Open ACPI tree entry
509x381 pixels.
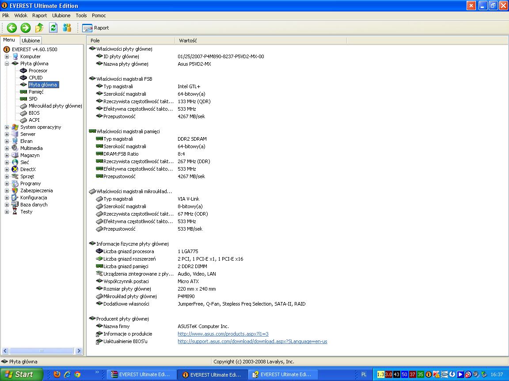[x=34, y=120]
